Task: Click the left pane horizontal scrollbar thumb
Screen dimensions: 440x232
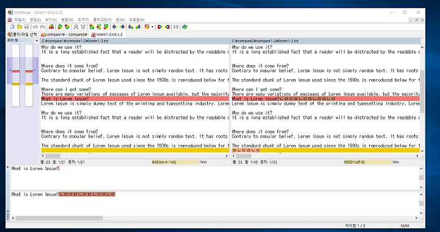Action: 53,156
